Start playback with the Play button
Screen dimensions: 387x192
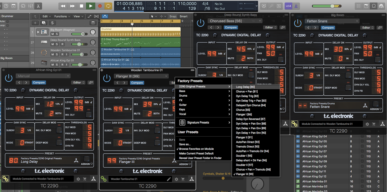91,6
